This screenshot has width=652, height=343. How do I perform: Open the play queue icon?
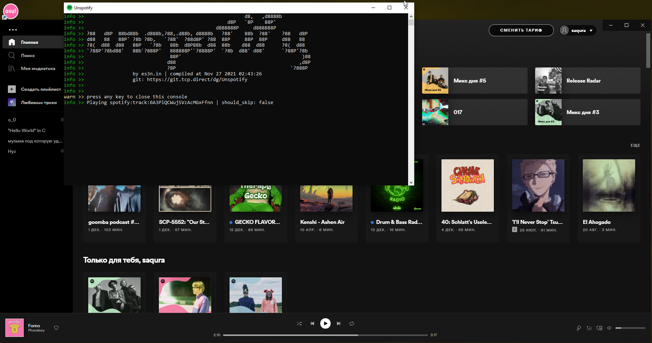click(x=589, y=328)
